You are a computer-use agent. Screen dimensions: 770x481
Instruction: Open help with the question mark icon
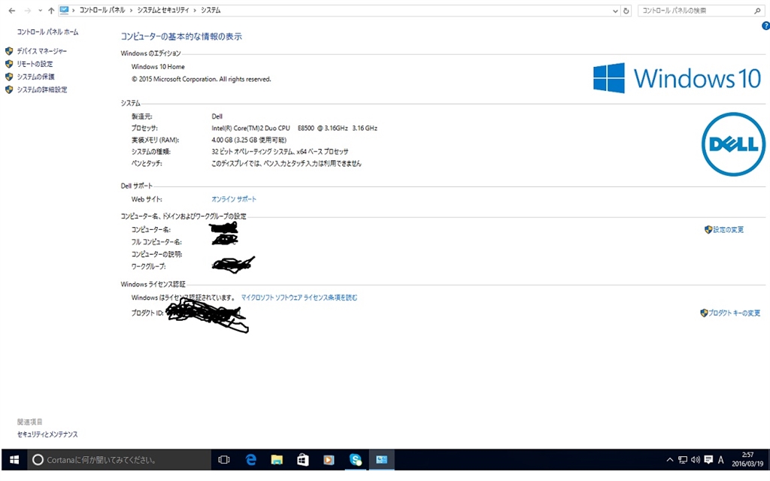tap(765, 26)
